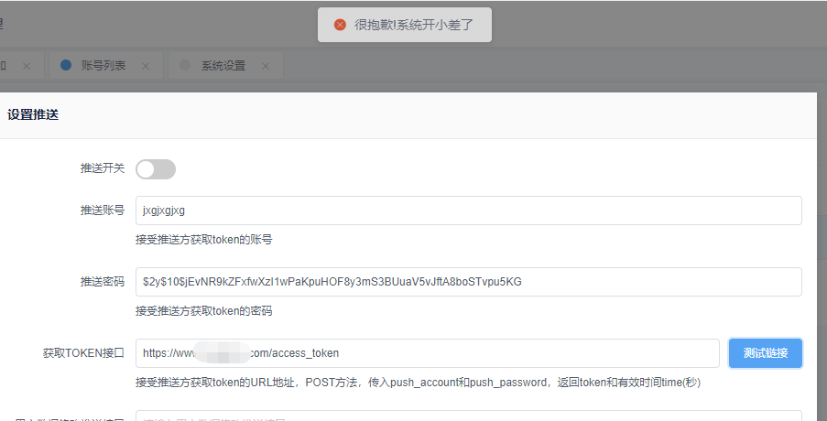This screenshot has height=421, width=827.
Task: Close the 账号列表 tab
Action: pos(147,67)
